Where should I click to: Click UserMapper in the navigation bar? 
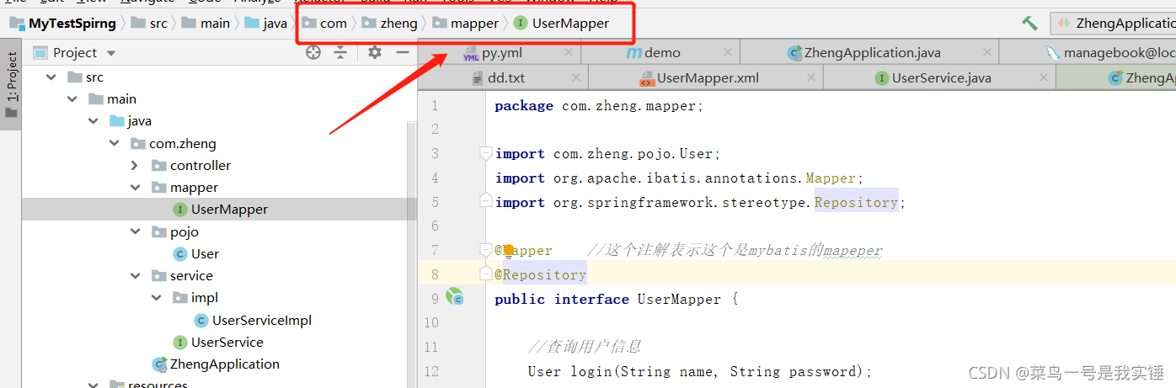(x=562, y=24)
